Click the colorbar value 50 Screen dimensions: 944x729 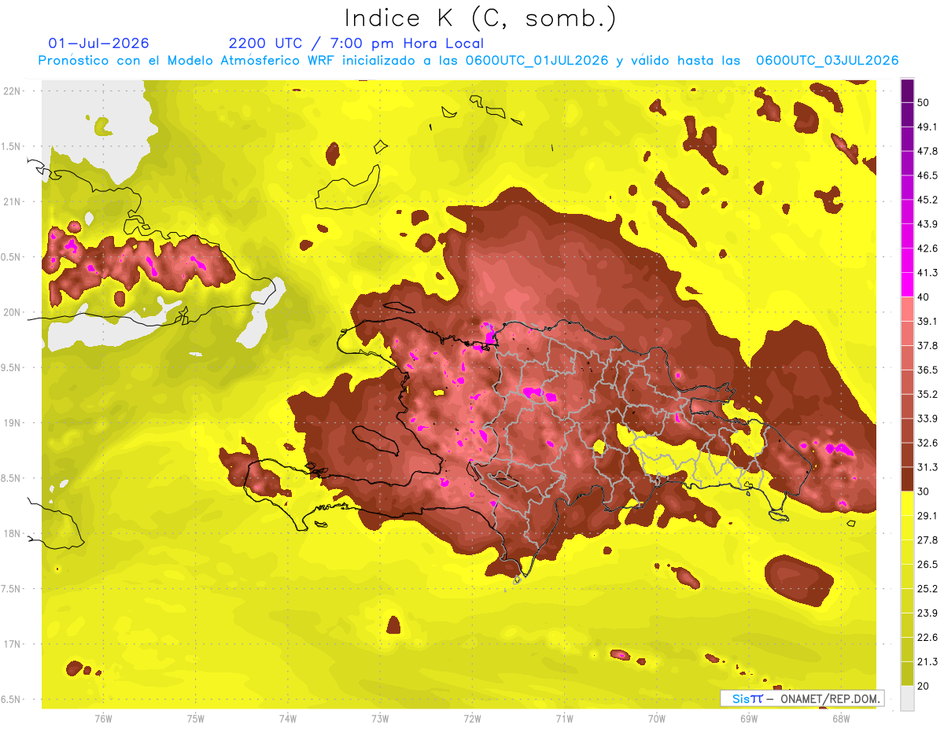pos(924,102)
